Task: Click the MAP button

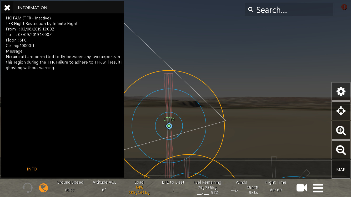Action: 341,169
